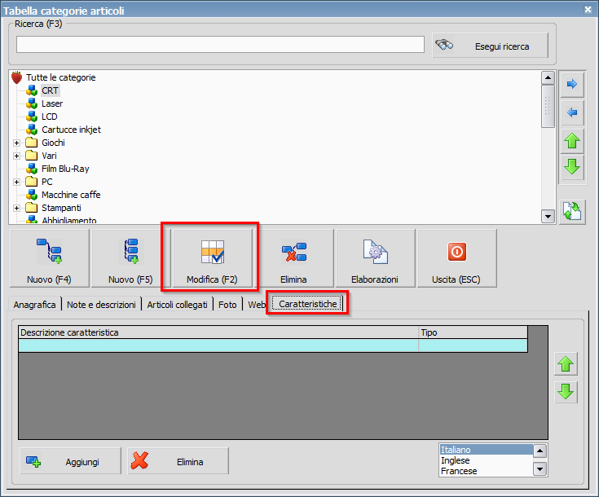Click the Modifica (F2) button
Viewport: 599px width, 497px height.
click(212, 258)
